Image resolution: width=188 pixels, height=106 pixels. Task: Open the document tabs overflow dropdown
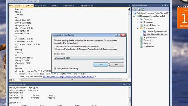(129, 6)
